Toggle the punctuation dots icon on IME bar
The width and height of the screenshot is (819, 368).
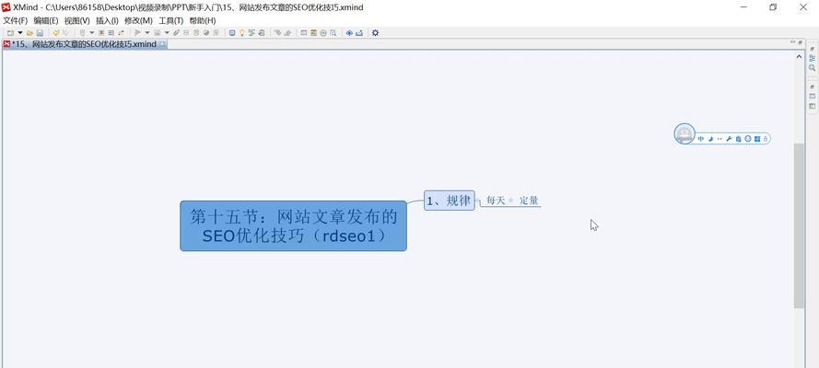(x=720, y=139)
